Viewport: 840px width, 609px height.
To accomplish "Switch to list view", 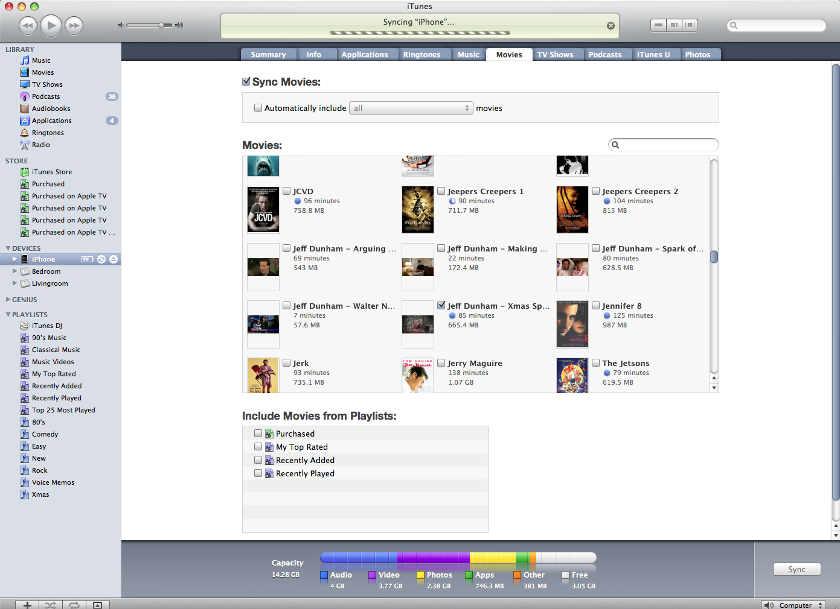I will (658, 25).
